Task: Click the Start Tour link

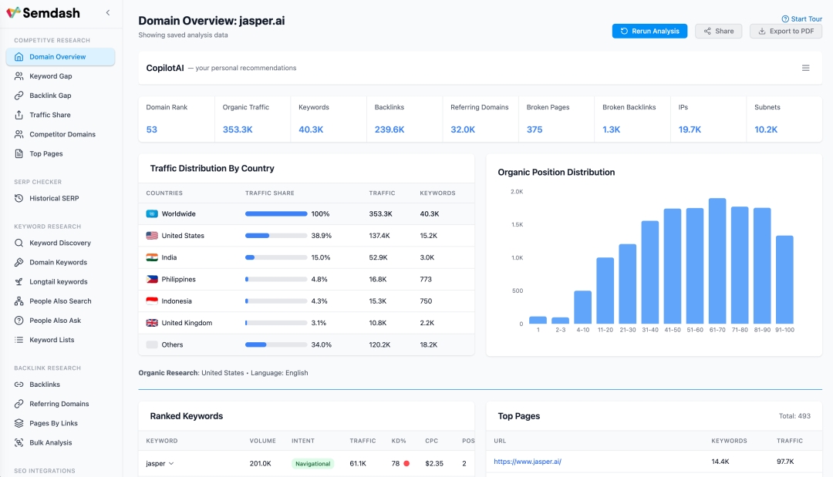Action: point(801,18)
